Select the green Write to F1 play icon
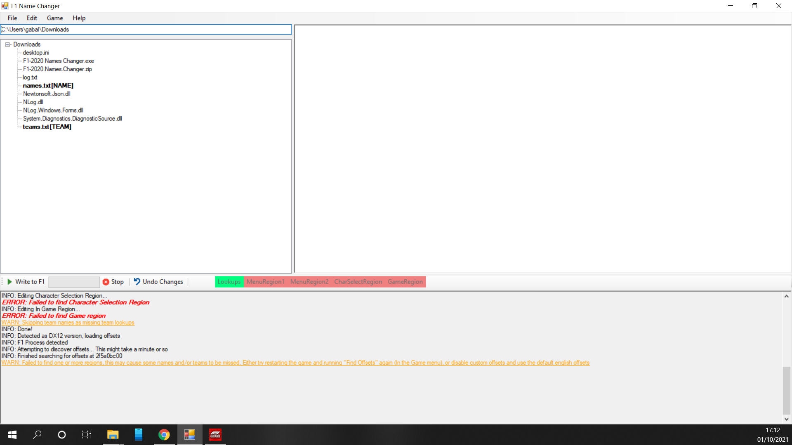 click(9, 282)
